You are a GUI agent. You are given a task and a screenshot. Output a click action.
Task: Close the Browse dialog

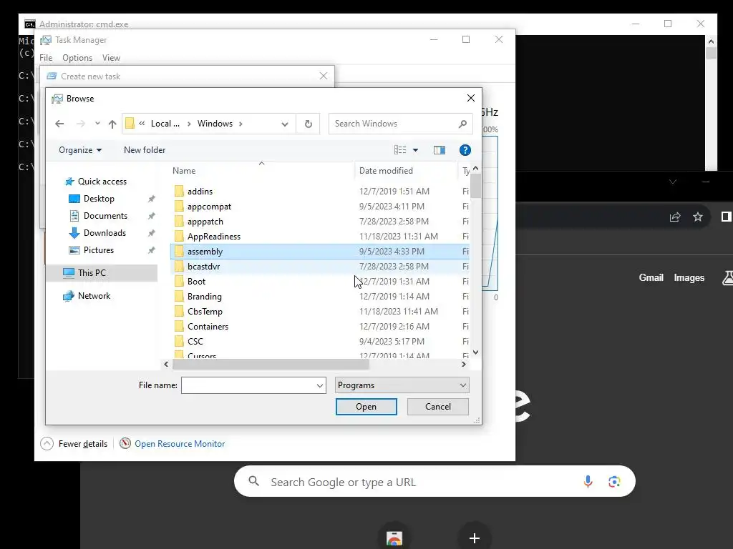(471, 98)
